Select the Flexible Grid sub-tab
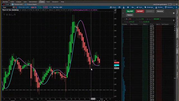This screenshot has height=101, width=179. tap(17, 4)
